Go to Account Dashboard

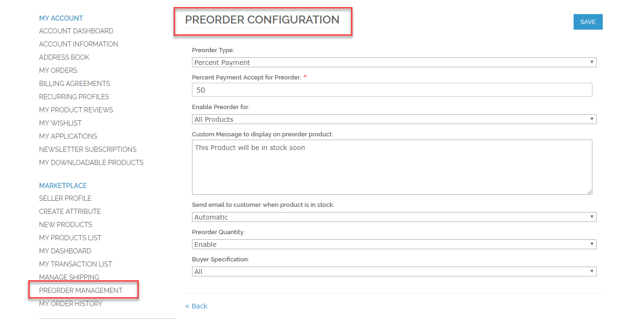pos(76,31)
